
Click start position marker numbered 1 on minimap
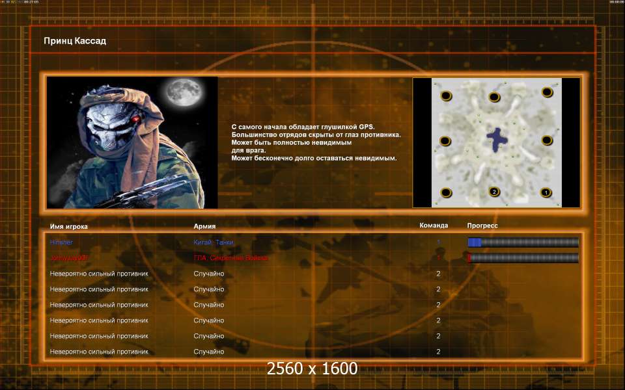tap(546, 192)
